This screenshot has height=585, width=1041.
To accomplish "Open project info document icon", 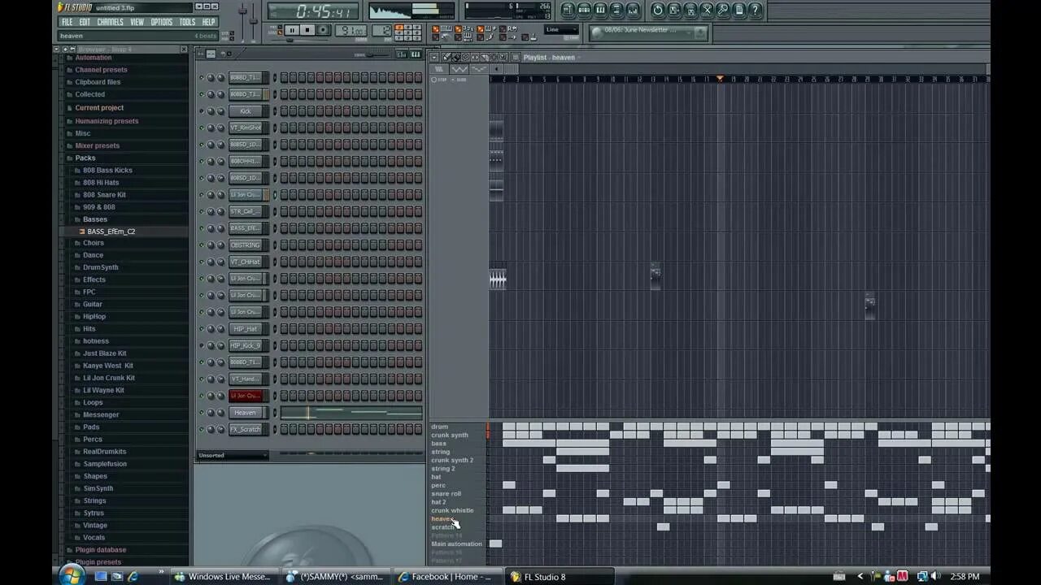I will click(738, 10).
